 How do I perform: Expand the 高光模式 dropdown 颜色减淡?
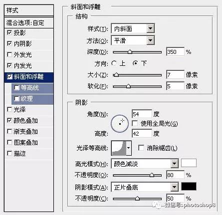(145, 164)
